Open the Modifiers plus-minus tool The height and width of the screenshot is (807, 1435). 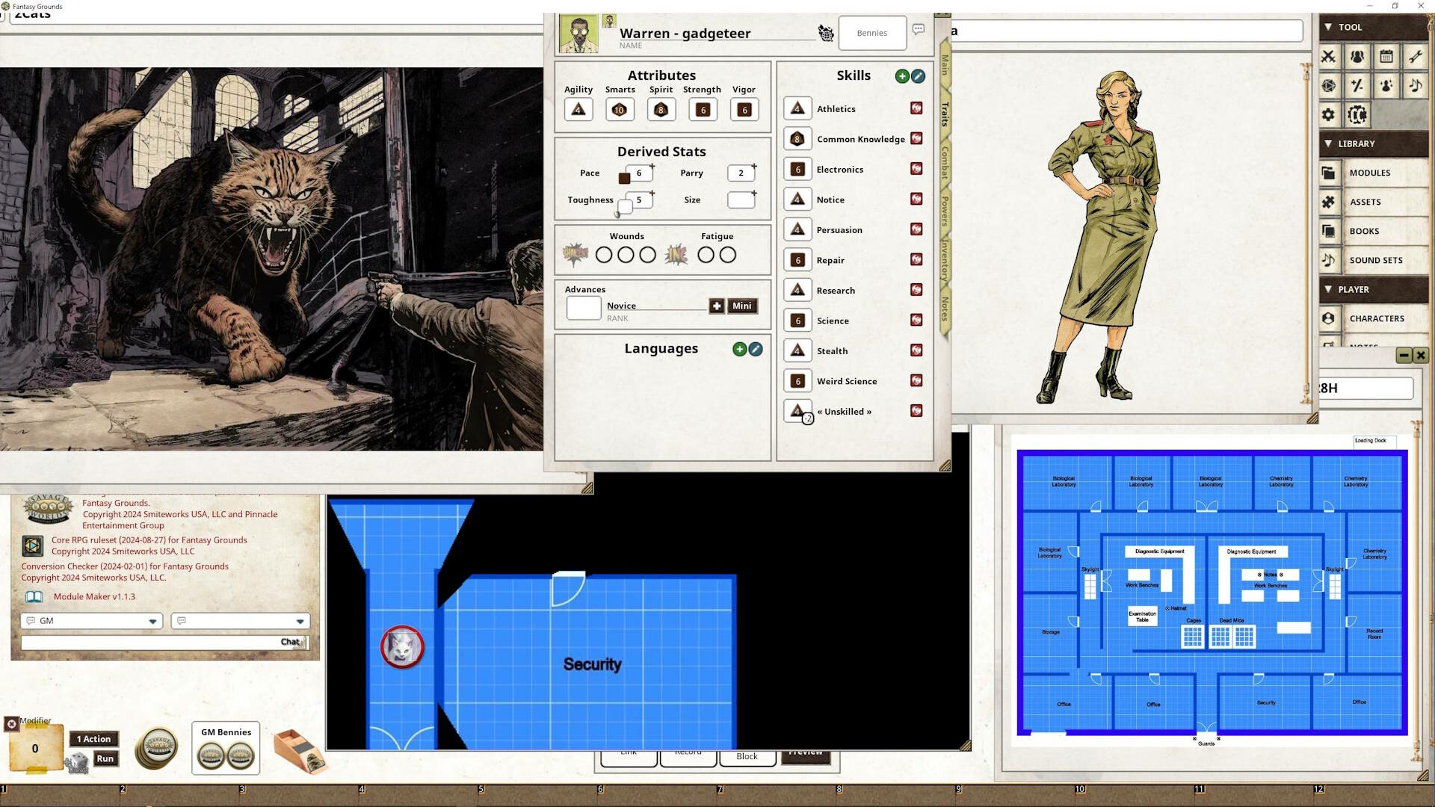coord(1359,86)
